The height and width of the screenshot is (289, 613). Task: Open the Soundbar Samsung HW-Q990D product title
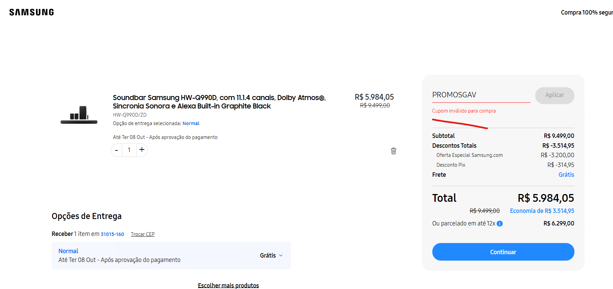tap(219, 102)
